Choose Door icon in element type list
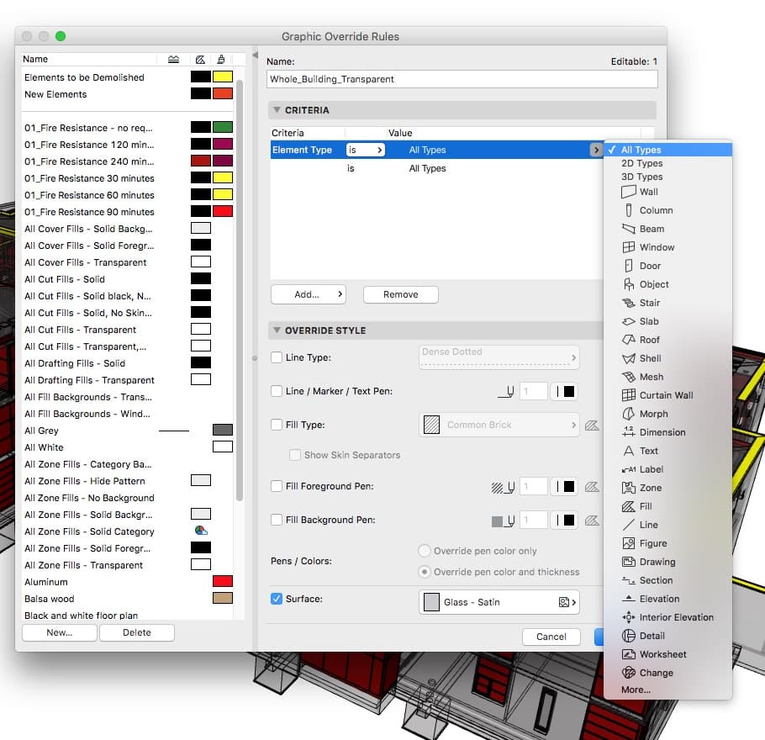 [x=629, y=266]
